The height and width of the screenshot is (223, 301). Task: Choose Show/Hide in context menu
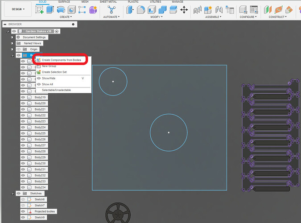[49, 78]
